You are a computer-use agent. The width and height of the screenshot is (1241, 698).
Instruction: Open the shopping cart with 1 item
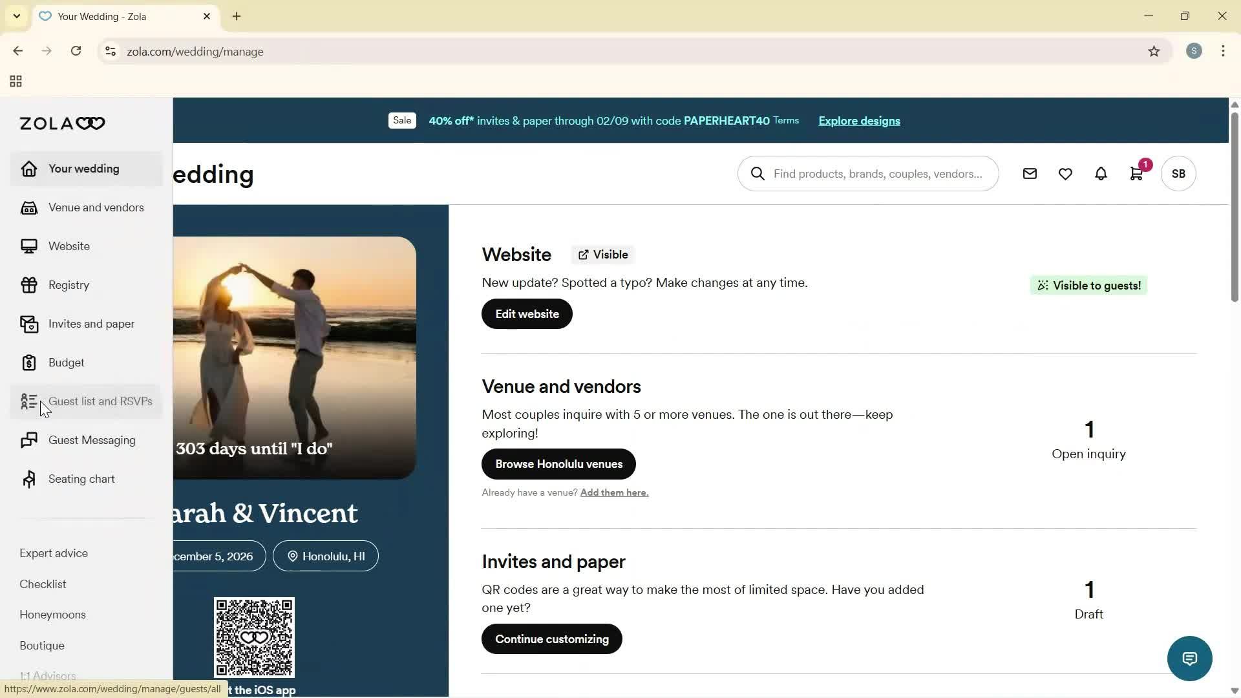point(1136,173)
